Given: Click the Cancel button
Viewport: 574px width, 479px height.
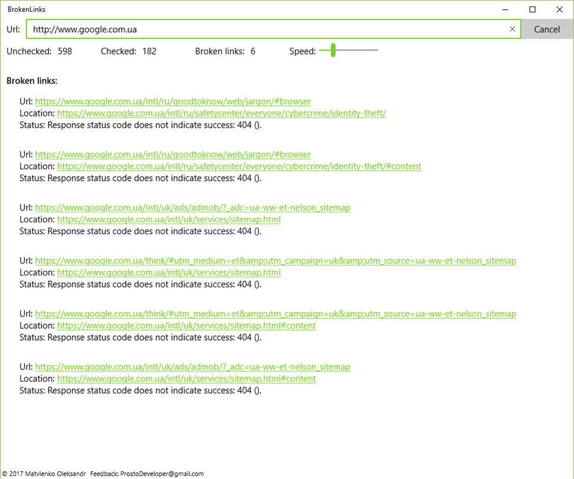Looking at the screenshot, I should coord(547,30).
